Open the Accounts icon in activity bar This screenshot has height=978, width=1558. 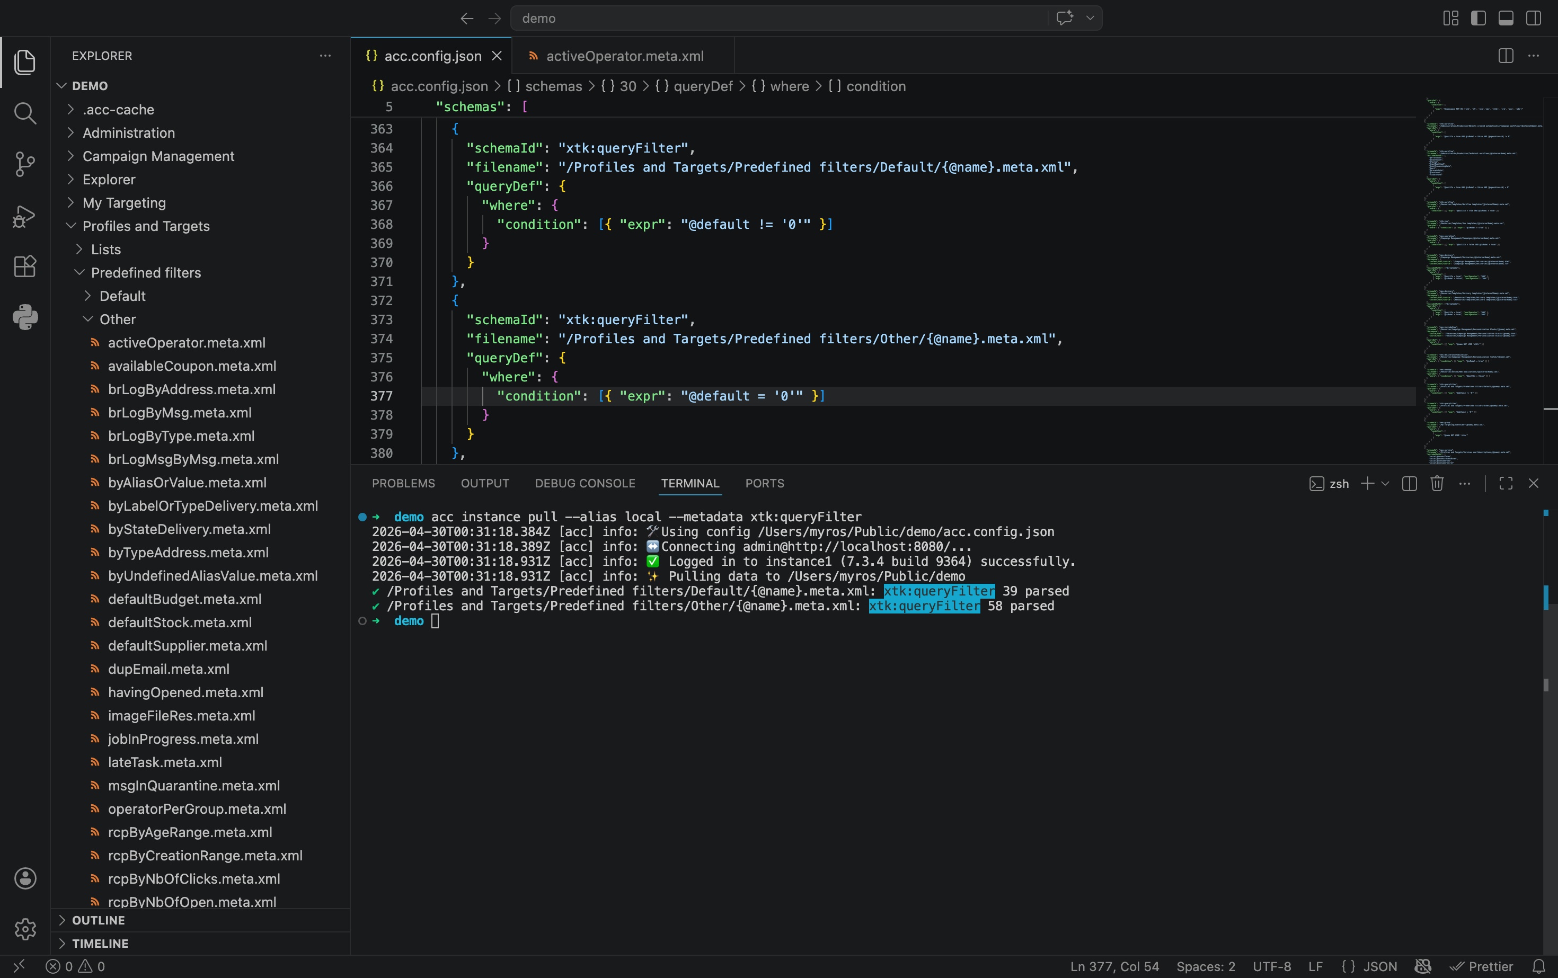tap(25, 878)
